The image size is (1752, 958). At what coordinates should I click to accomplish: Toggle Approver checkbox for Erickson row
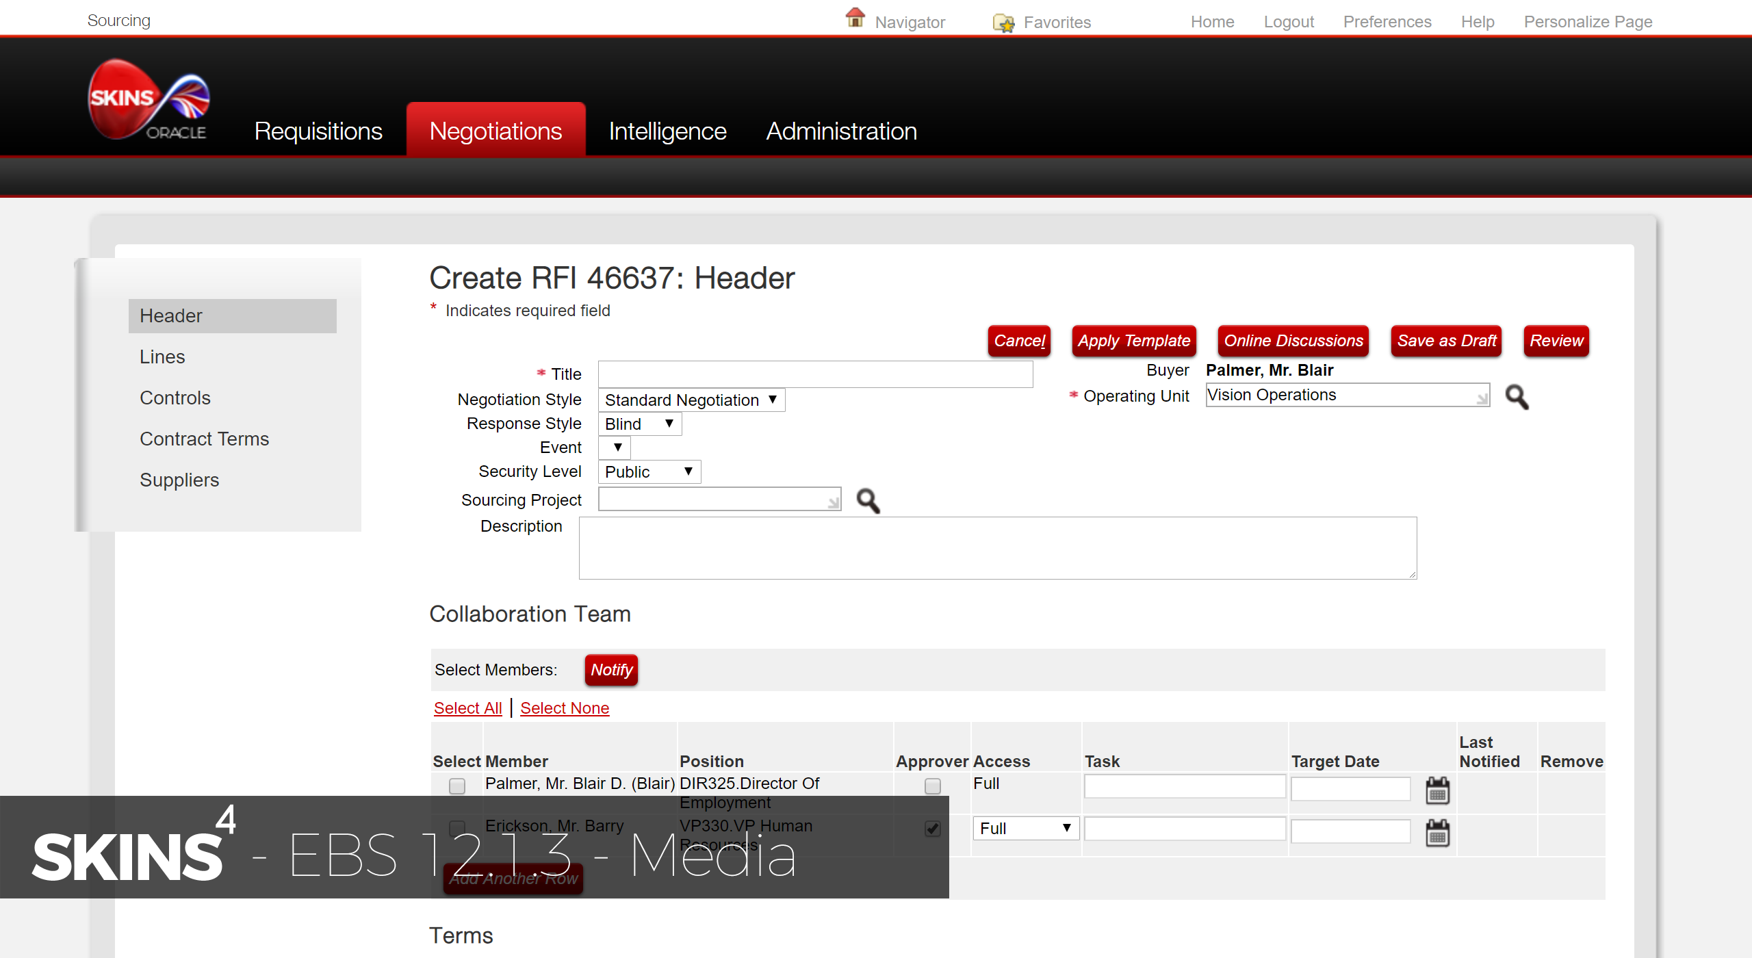pos(932,829)
